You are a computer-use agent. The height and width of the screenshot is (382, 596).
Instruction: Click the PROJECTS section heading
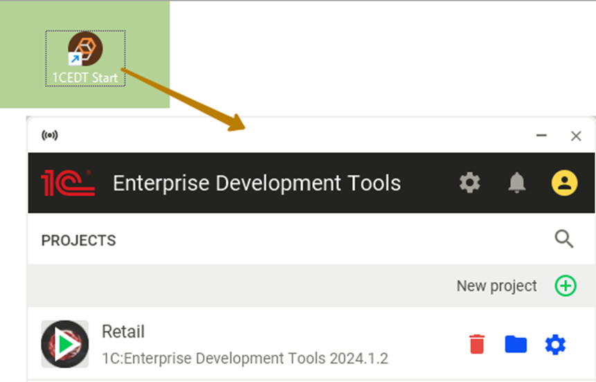[x=79, y=241]
